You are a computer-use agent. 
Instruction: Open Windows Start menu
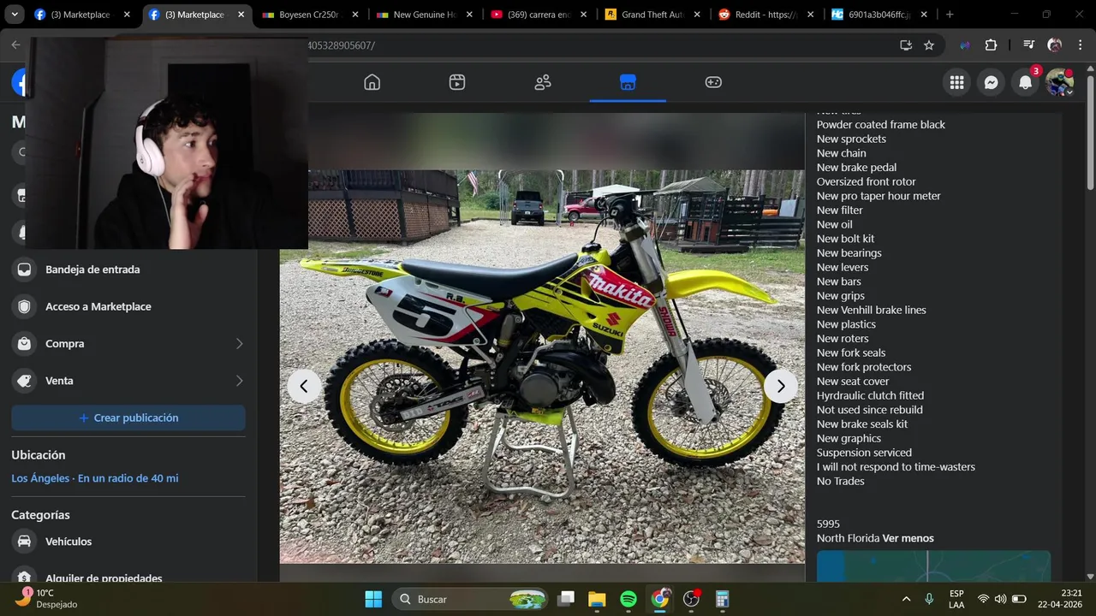point(373,599)
